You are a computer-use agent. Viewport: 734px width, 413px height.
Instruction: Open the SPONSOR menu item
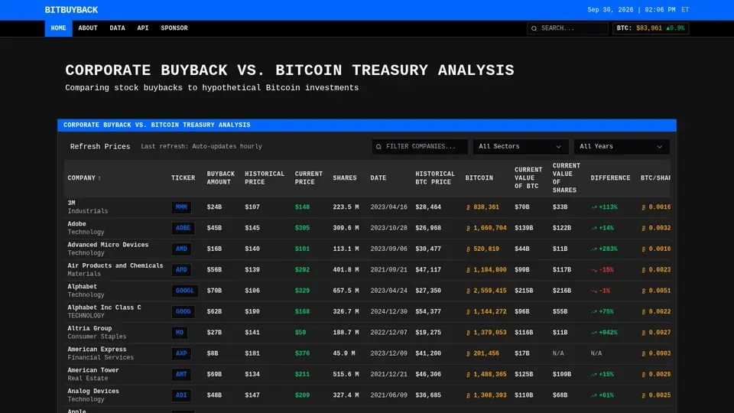click(x=174, y=28)
